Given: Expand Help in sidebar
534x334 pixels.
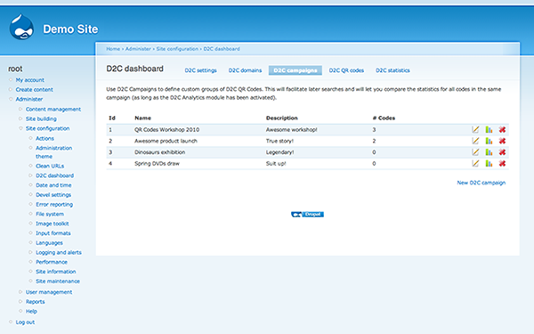Looking at the screenshot, I should [31, 311].
